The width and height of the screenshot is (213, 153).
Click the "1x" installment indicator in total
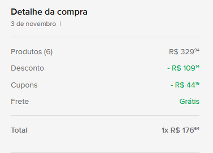point(165,130)
